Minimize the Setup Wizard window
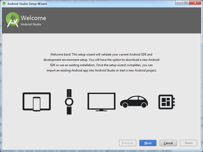203x152 pixels. pos(179,3)
